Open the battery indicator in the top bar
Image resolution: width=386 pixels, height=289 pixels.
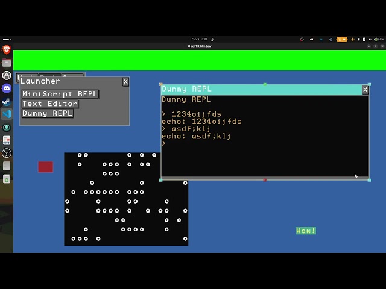(x=379, y=39)
